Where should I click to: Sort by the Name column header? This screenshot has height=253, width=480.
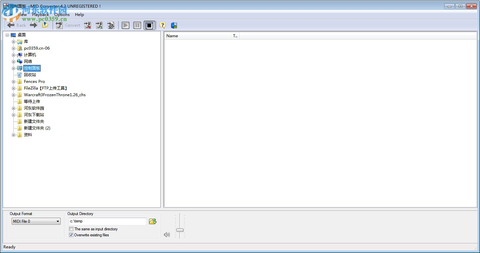197,36
